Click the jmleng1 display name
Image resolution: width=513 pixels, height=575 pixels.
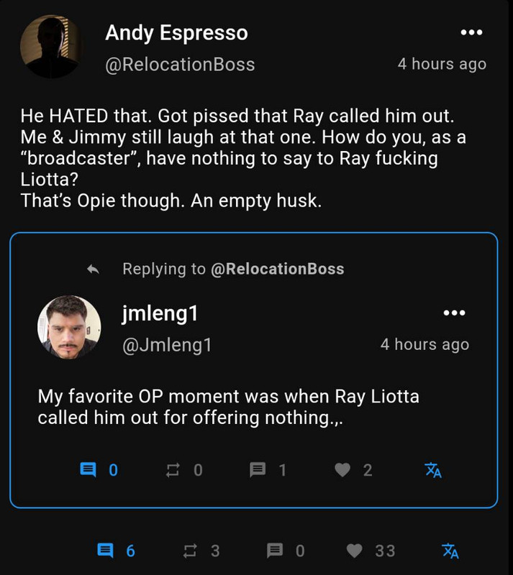click(x=160, y=313)
